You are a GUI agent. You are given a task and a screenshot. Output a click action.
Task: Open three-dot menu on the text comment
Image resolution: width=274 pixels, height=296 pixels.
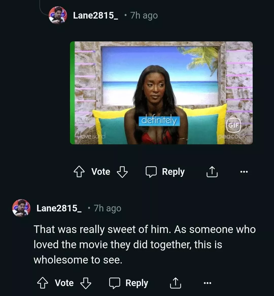[x=207, y=283]
